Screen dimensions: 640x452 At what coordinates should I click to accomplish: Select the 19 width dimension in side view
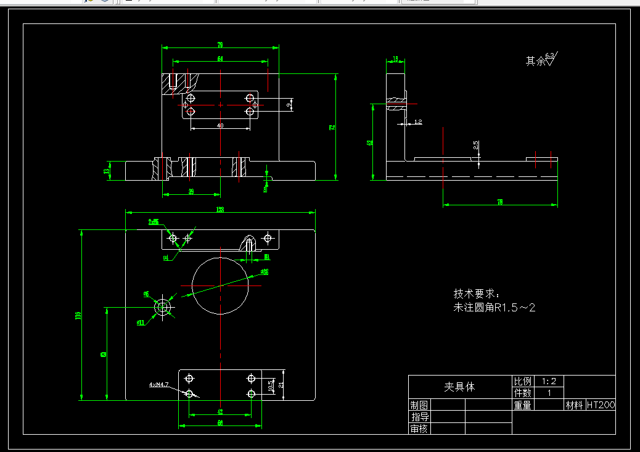pos(395,59)
